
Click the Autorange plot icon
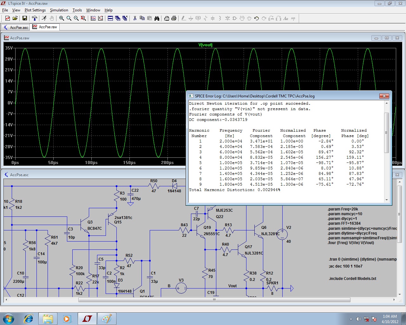point(101,18)
